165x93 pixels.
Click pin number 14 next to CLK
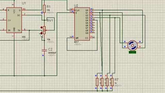[71, 9]
